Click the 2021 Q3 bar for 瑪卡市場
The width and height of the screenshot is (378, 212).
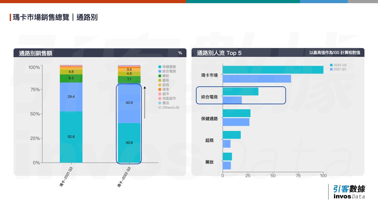257,79
